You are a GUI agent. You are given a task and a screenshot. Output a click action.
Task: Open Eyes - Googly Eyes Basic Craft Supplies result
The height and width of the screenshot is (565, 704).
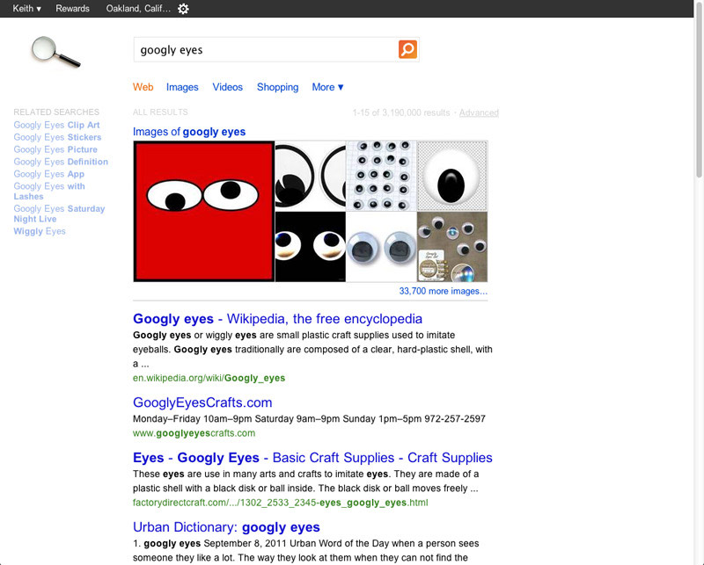tap(312, 458)
